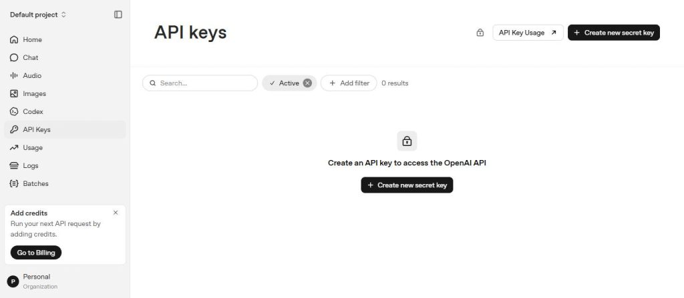
Task: Open Codex via its terminal icon
Action: [x=14, y=111]
